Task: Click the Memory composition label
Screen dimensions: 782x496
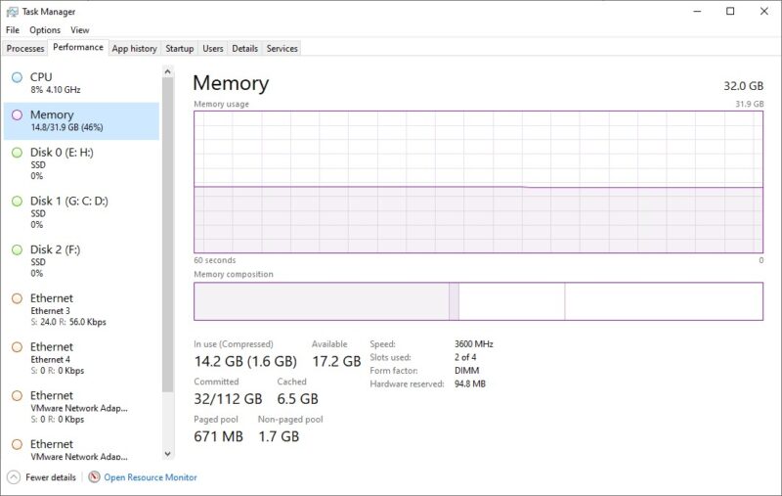Action: tap(234, 274)
